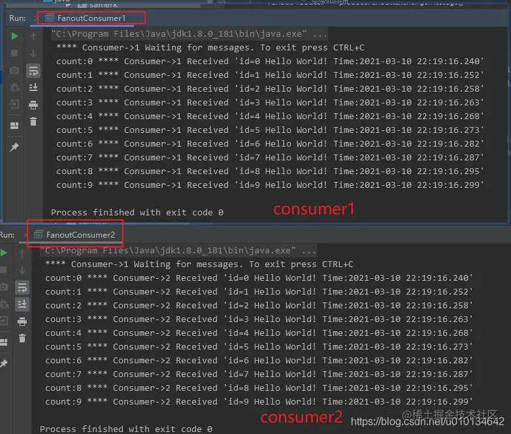The width and height of the screenshot is (511, 434).
Task: Click 'Consumer->1 Waiting for messages' line in FanoutConsumer1
Action: click(210, 48)
